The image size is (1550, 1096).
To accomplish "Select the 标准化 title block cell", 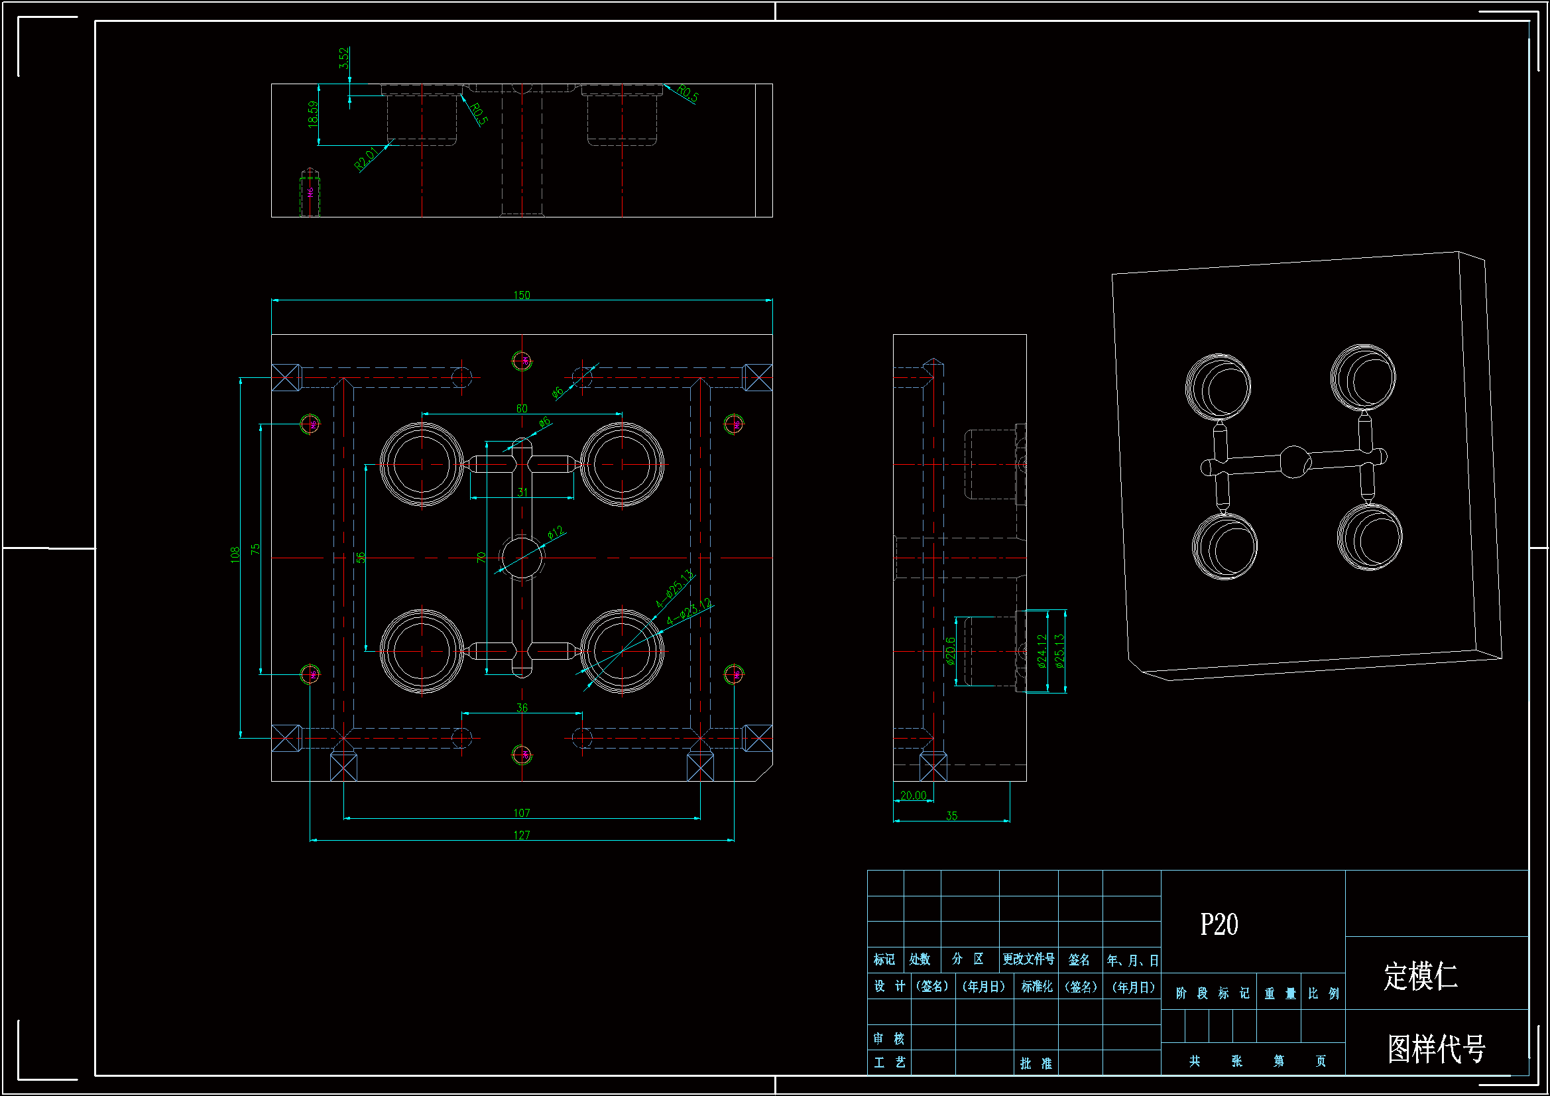I will click(x=1036, y=987).
